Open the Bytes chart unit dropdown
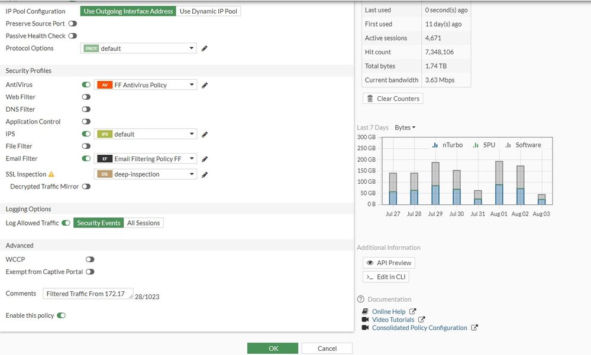This screenshot has width=591, height=355. coord(405,128)
